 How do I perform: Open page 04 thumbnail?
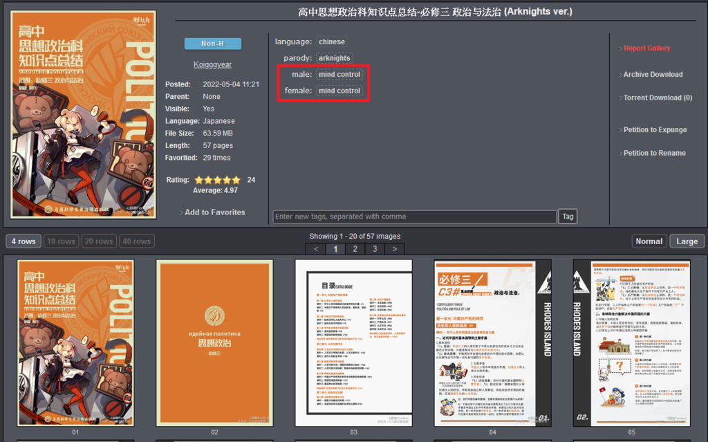(x=492, y=342)
